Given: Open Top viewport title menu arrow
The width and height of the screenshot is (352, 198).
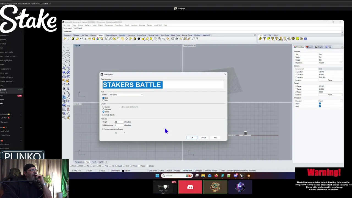Looking at the screenshot, I should [79, 46].
